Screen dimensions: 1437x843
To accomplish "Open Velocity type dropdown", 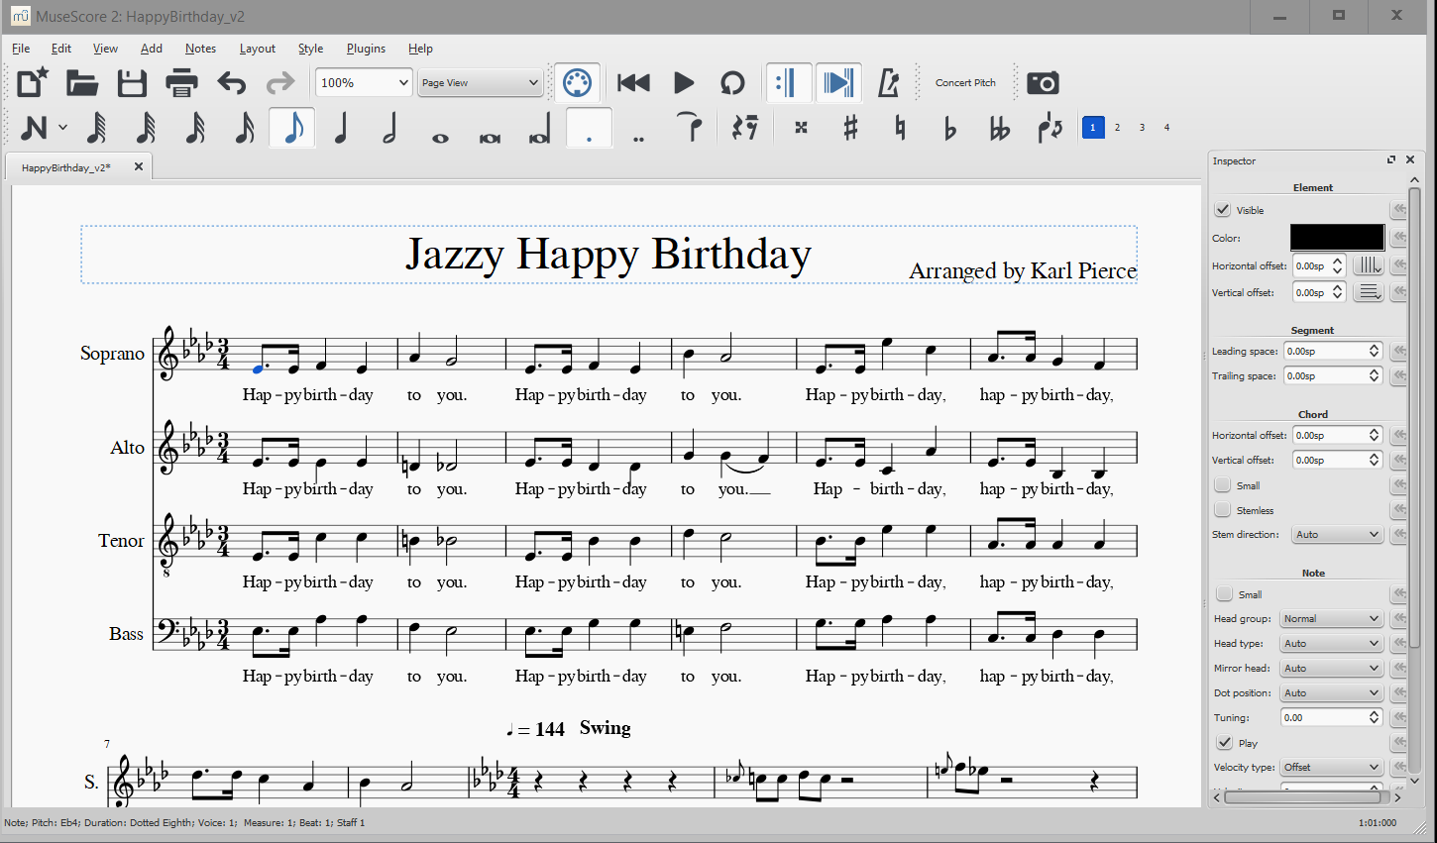I will pos(1331,768).
